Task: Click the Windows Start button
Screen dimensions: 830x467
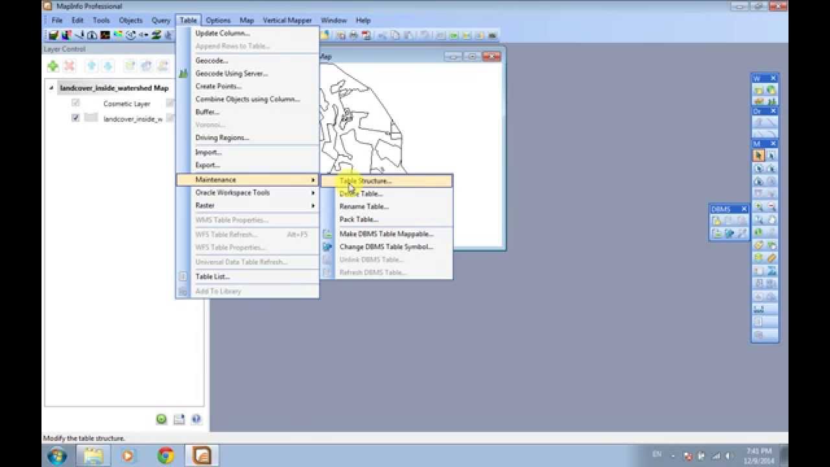Action: tap(57, 456)
